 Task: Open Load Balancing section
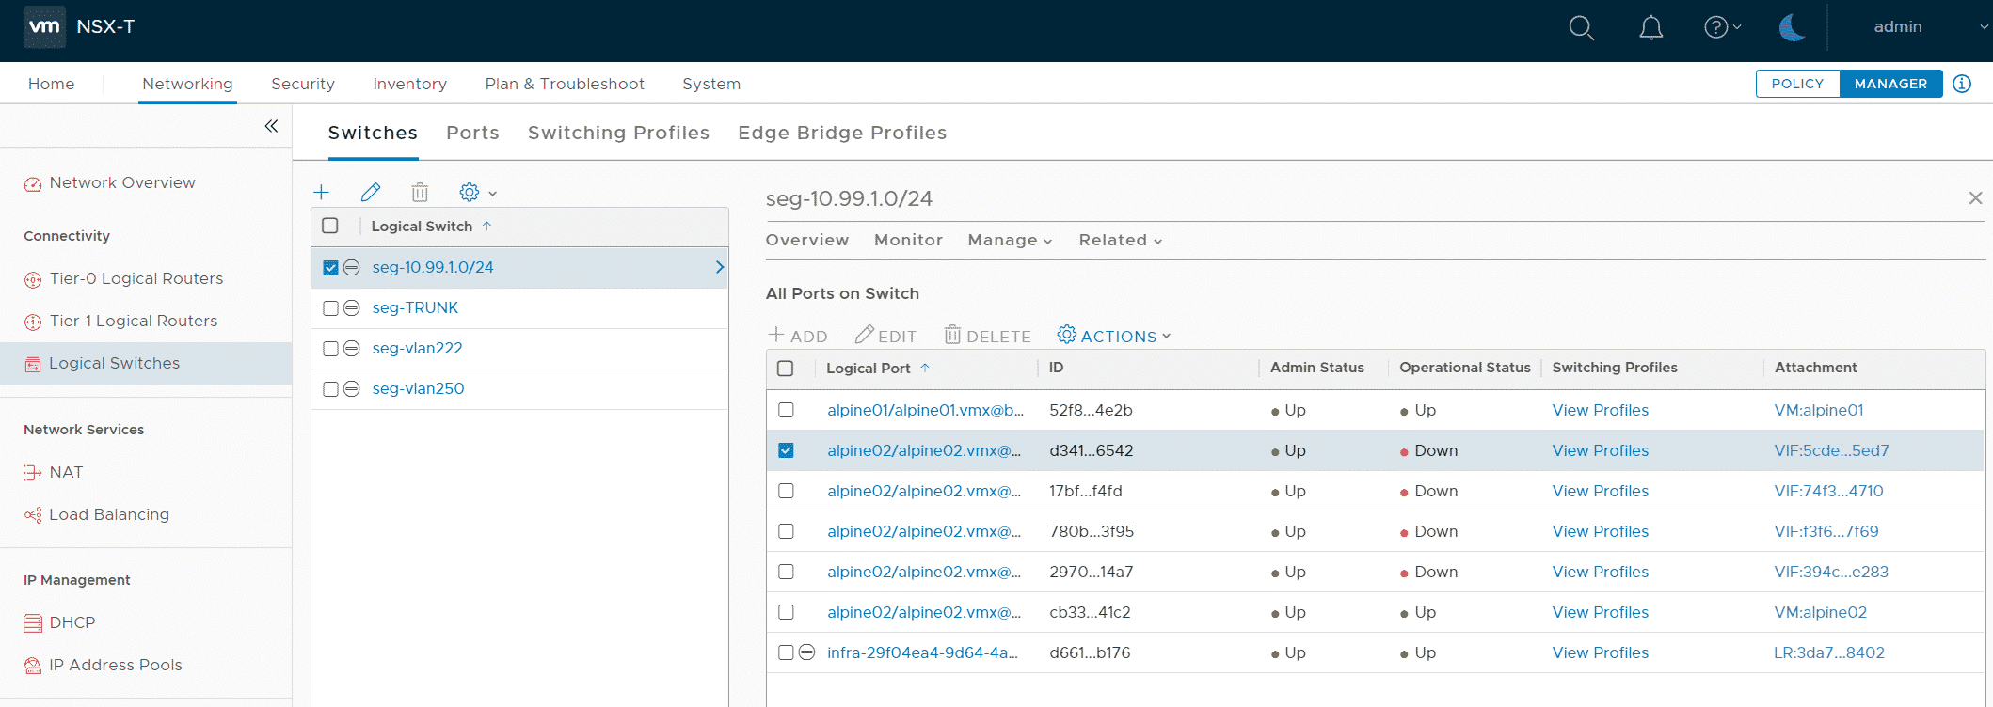109,515
